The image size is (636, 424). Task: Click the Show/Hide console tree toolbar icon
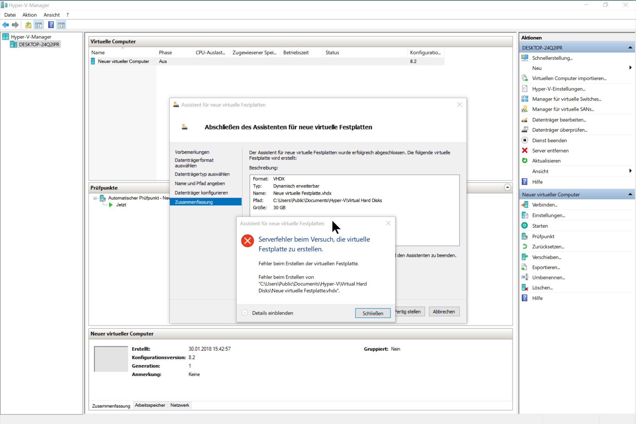point(39,25)
